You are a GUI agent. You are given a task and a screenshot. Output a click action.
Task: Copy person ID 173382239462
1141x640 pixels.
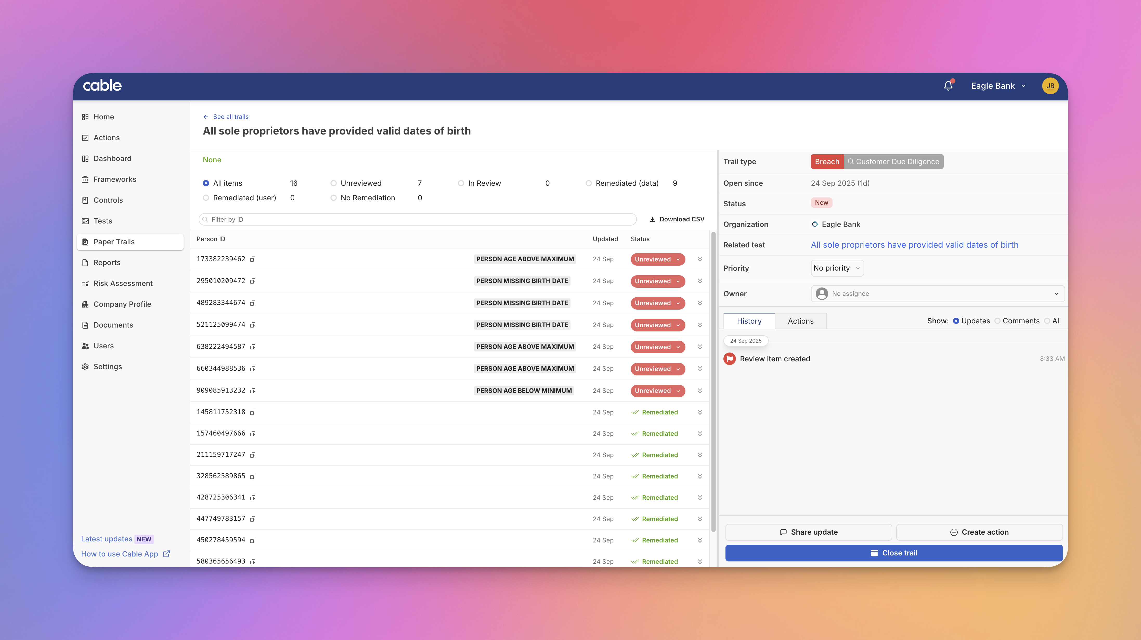pyautogui.click(x=252, y=259)
